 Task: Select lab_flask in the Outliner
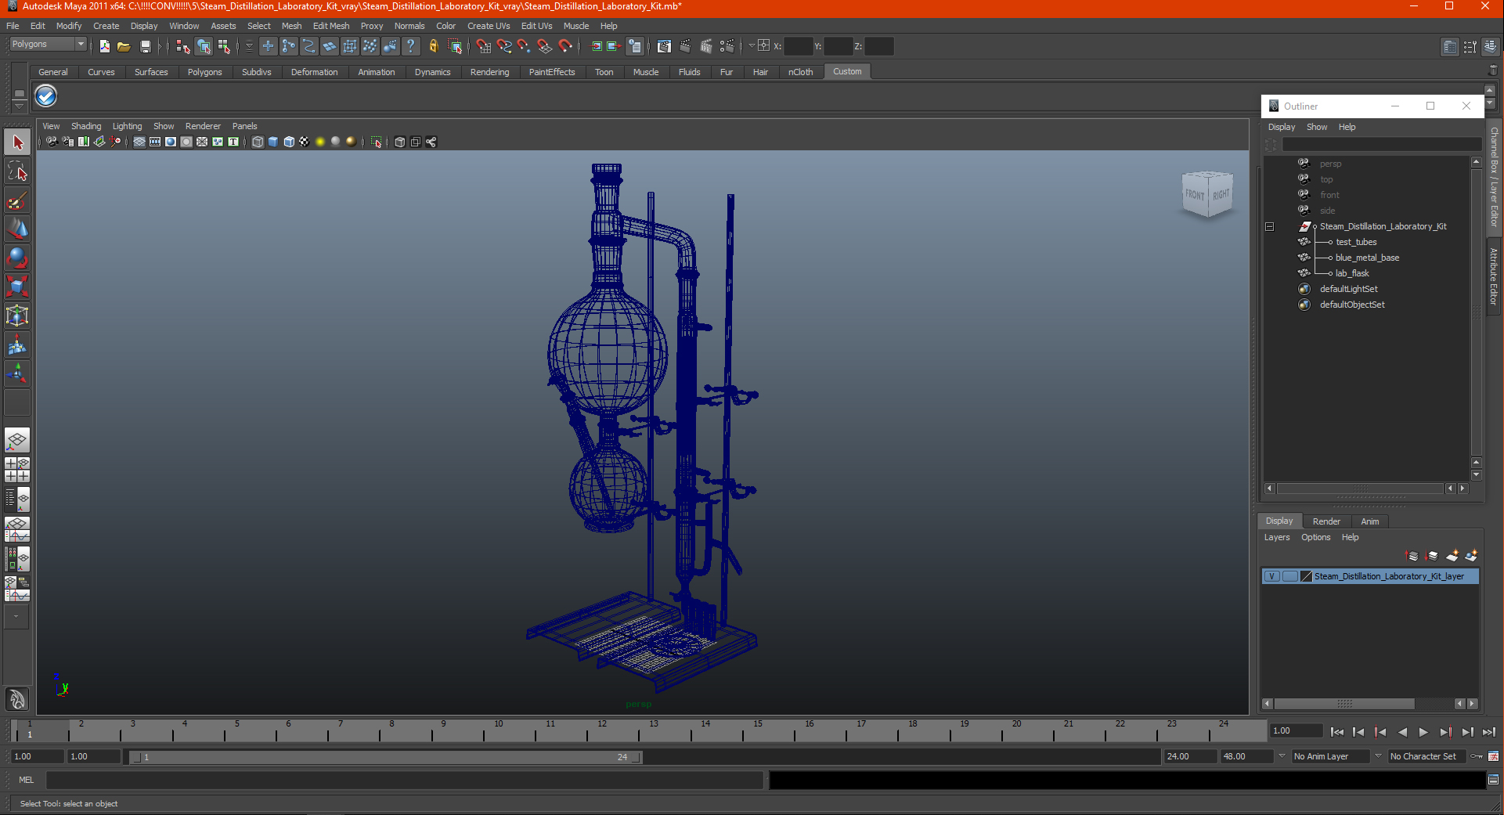[x=1352, y=274]
